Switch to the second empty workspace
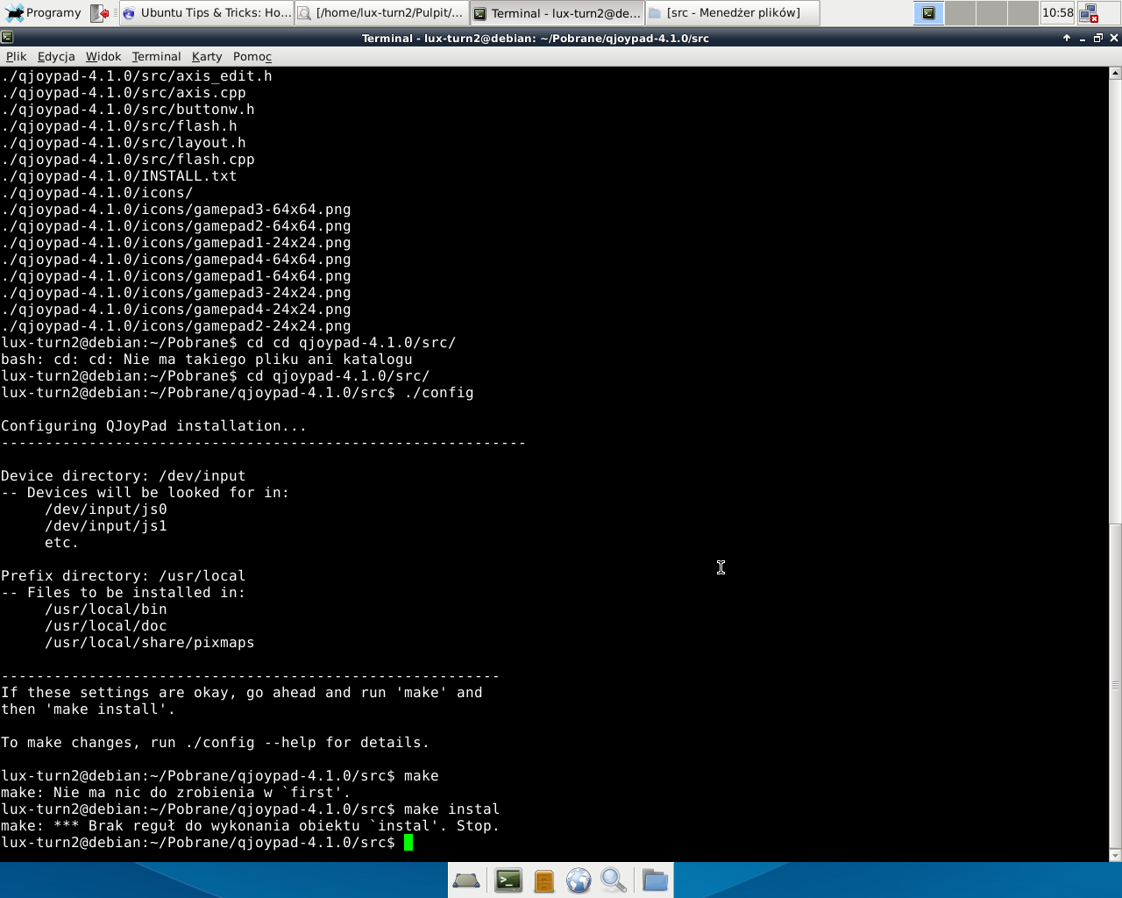 click(960, 13)
